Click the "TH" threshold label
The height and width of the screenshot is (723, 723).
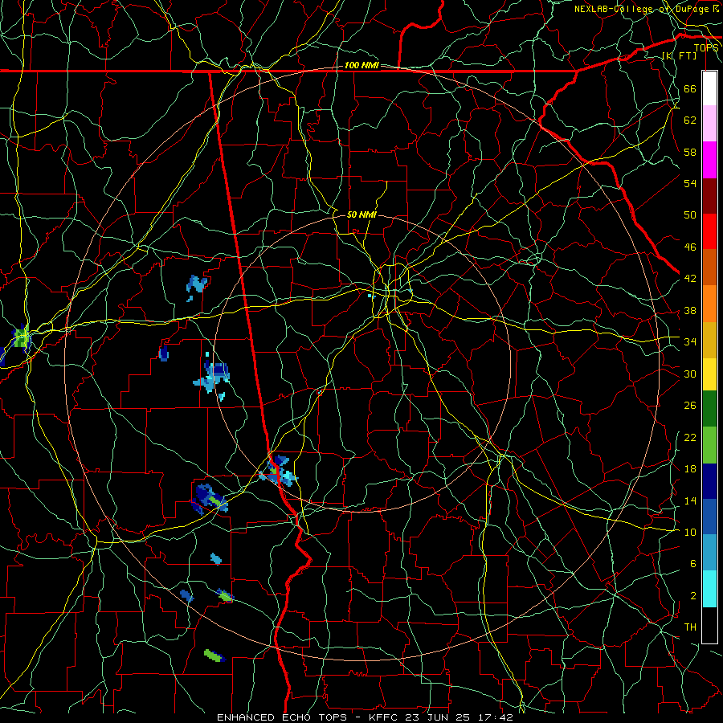(690, 627)
